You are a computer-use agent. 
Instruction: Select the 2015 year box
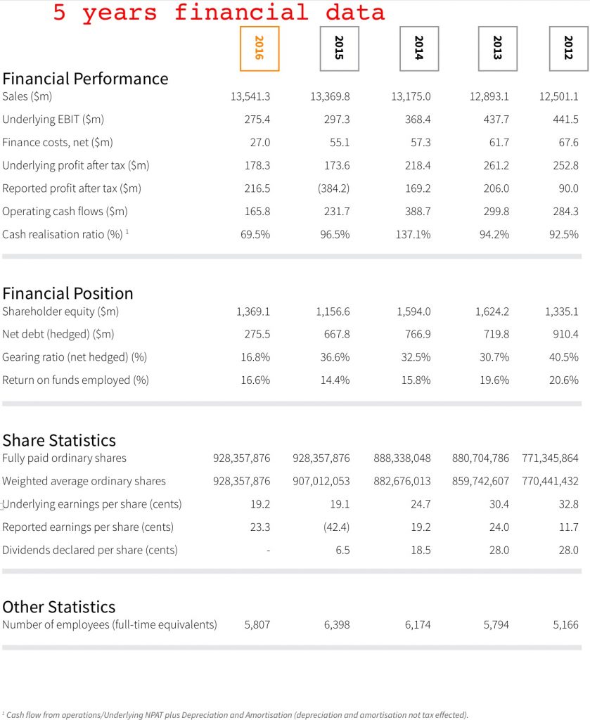click(340, 49)
